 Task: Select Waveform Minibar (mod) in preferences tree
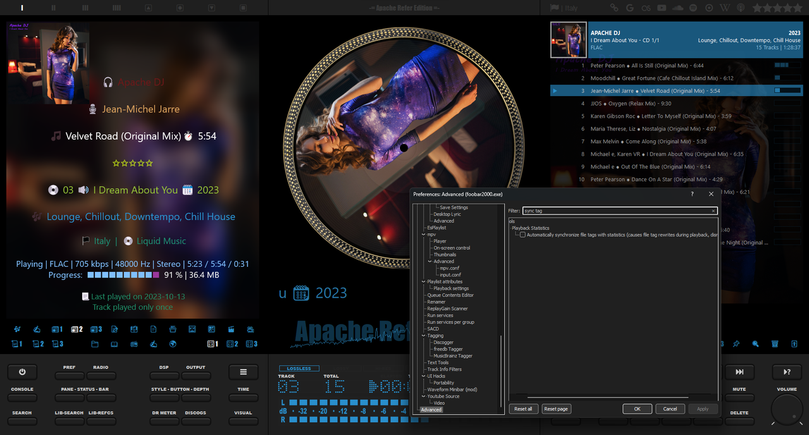point(452,389)
